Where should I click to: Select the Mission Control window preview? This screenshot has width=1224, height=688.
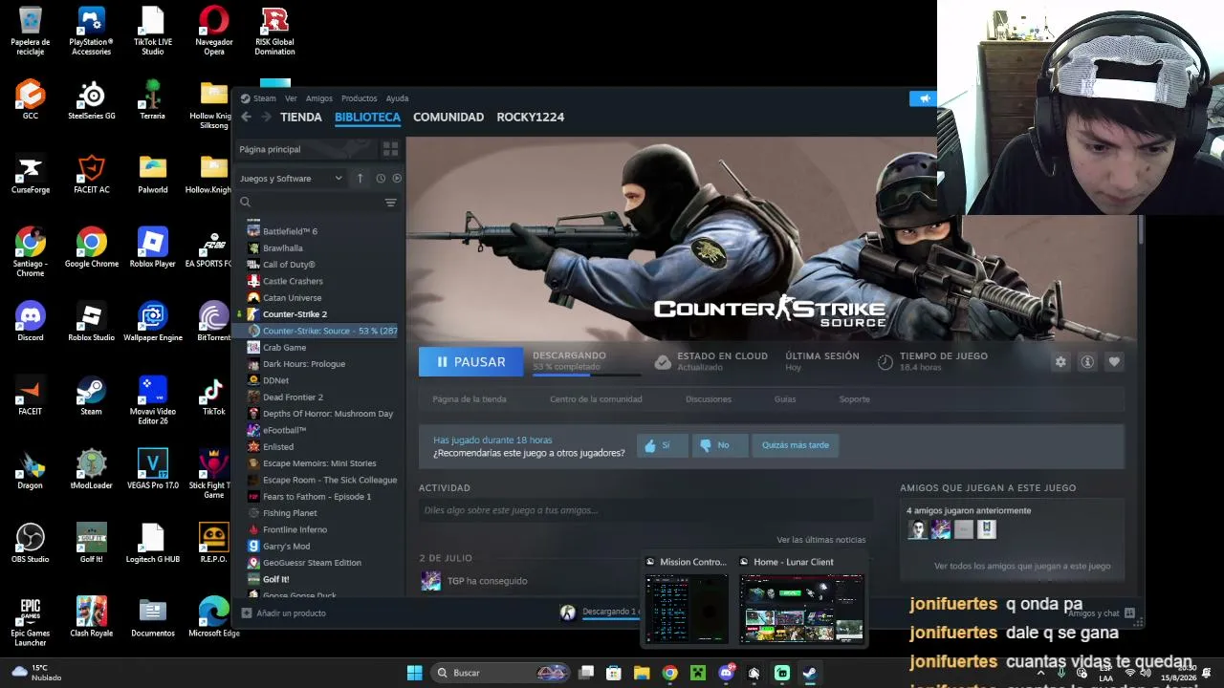point(687,600)
